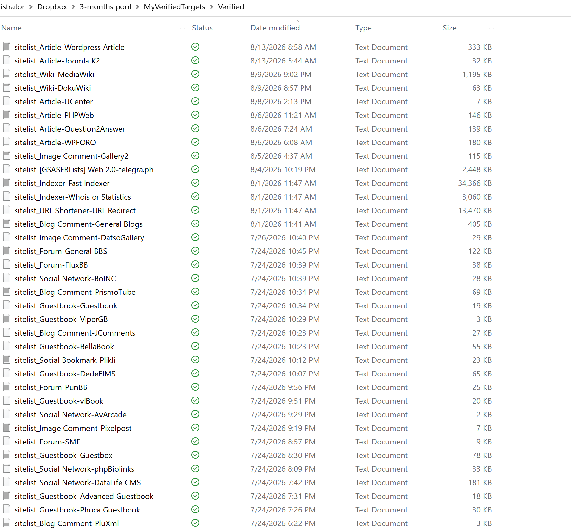The image size is (571, 529).
Task: Select file sitelist_Guestbook-Guestbook
Action: tap(66, 305)
